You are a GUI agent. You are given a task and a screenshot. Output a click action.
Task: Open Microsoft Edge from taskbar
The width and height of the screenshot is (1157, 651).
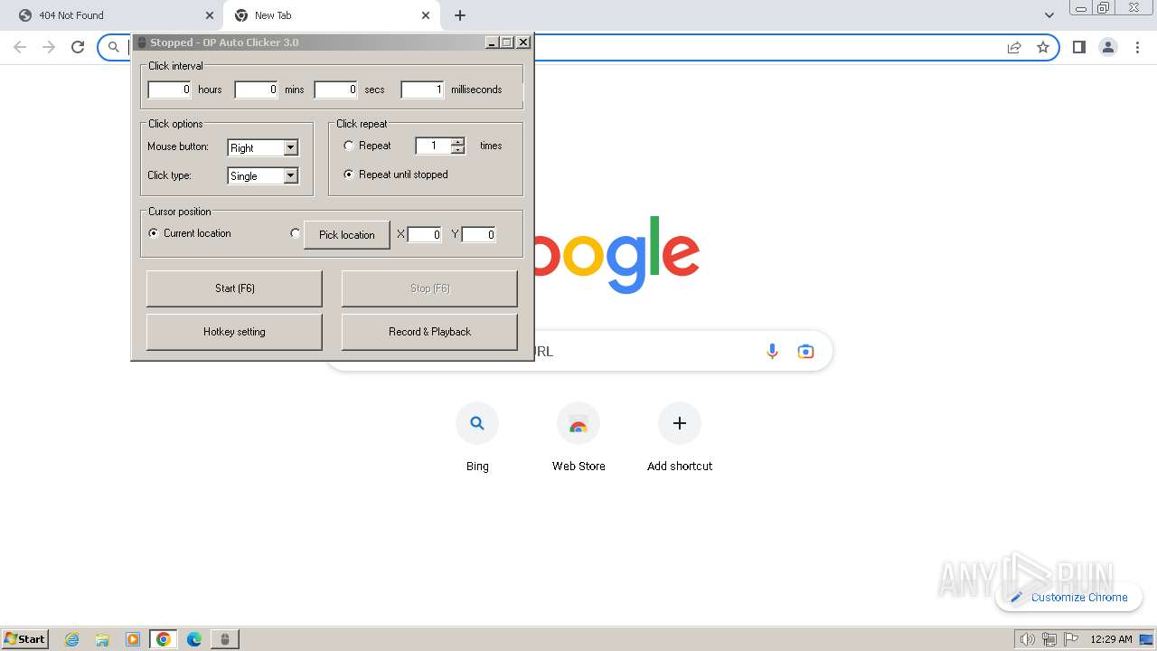(x=194, y=639)
